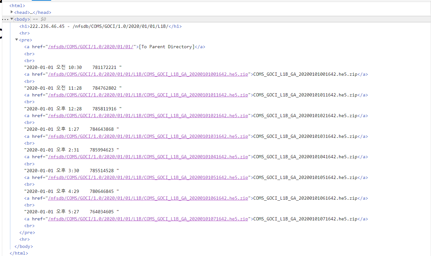Image resolution: width=431 pixels, height=256 pixels.
Task: Select the closing pre tag
Action: pos(27,233)
